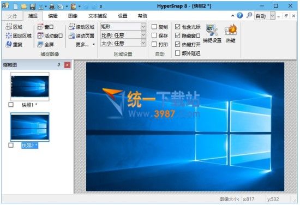The height and width of the screenshot is (205, 300).
Task: Minimize the inner document window
Action: pyautogui.click(x=279, y=16)
